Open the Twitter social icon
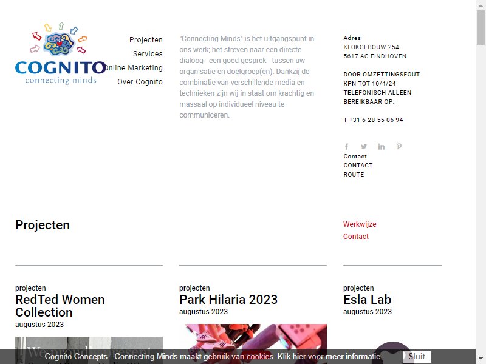 (364, 146)
